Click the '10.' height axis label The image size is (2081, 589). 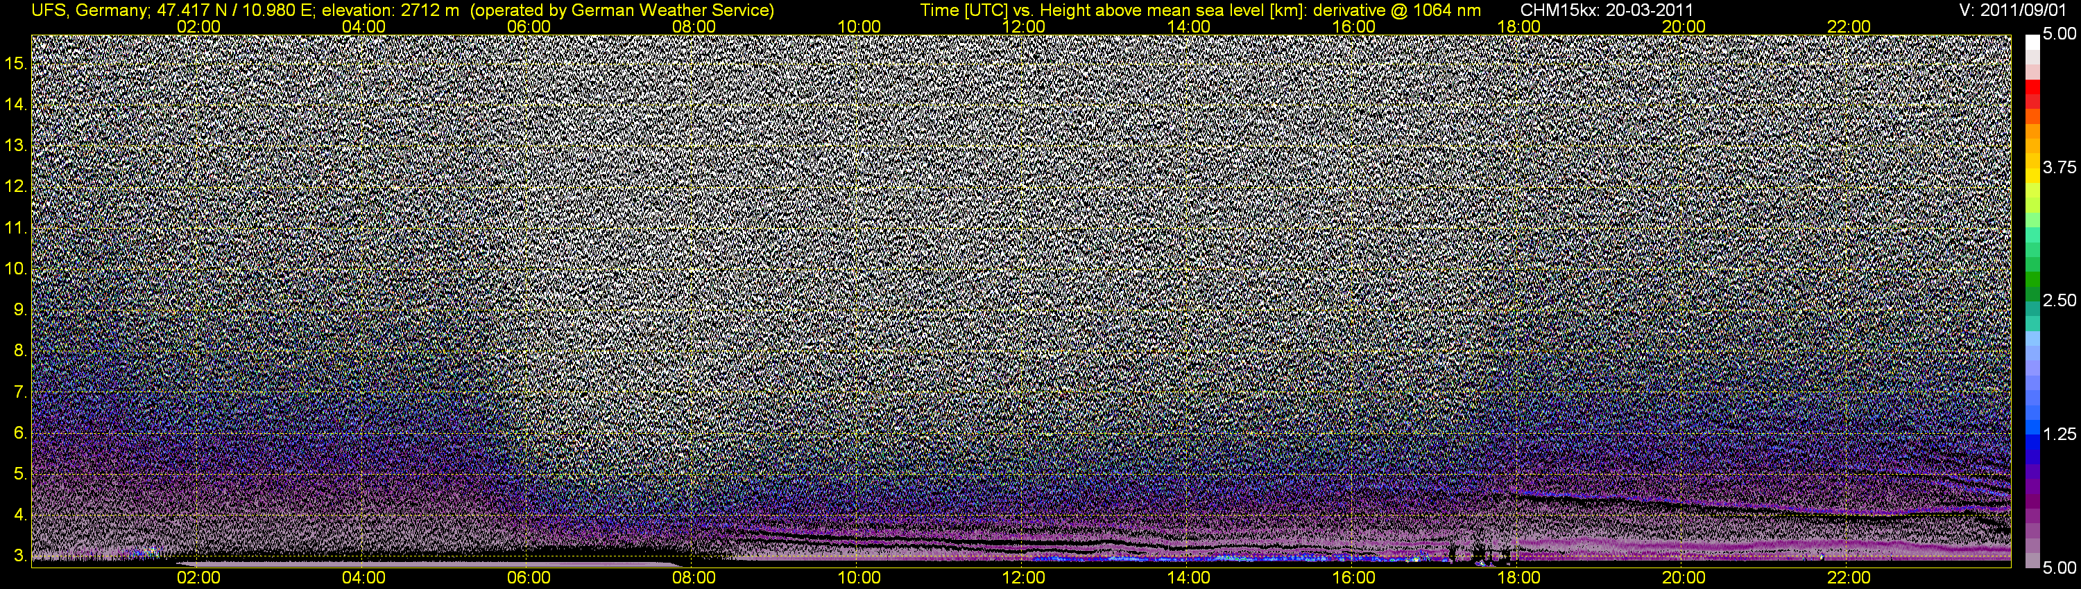pyautogui.click(x=16, y=269)
